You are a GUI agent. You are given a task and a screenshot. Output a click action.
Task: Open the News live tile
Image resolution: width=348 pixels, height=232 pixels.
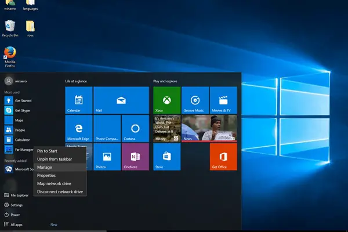(x=209, y=128)
